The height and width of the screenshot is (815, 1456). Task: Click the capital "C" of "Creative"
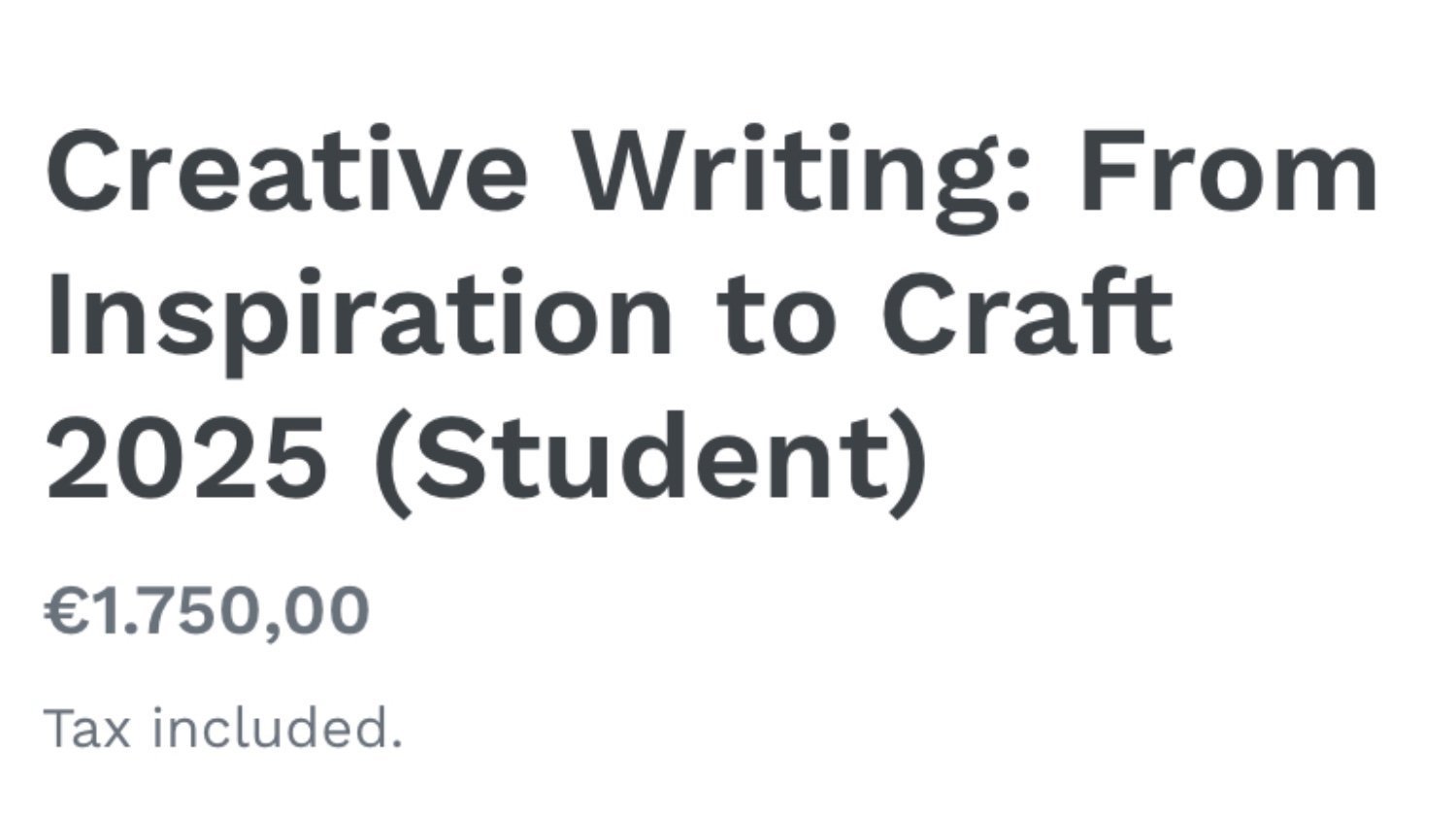pos(86,172)
